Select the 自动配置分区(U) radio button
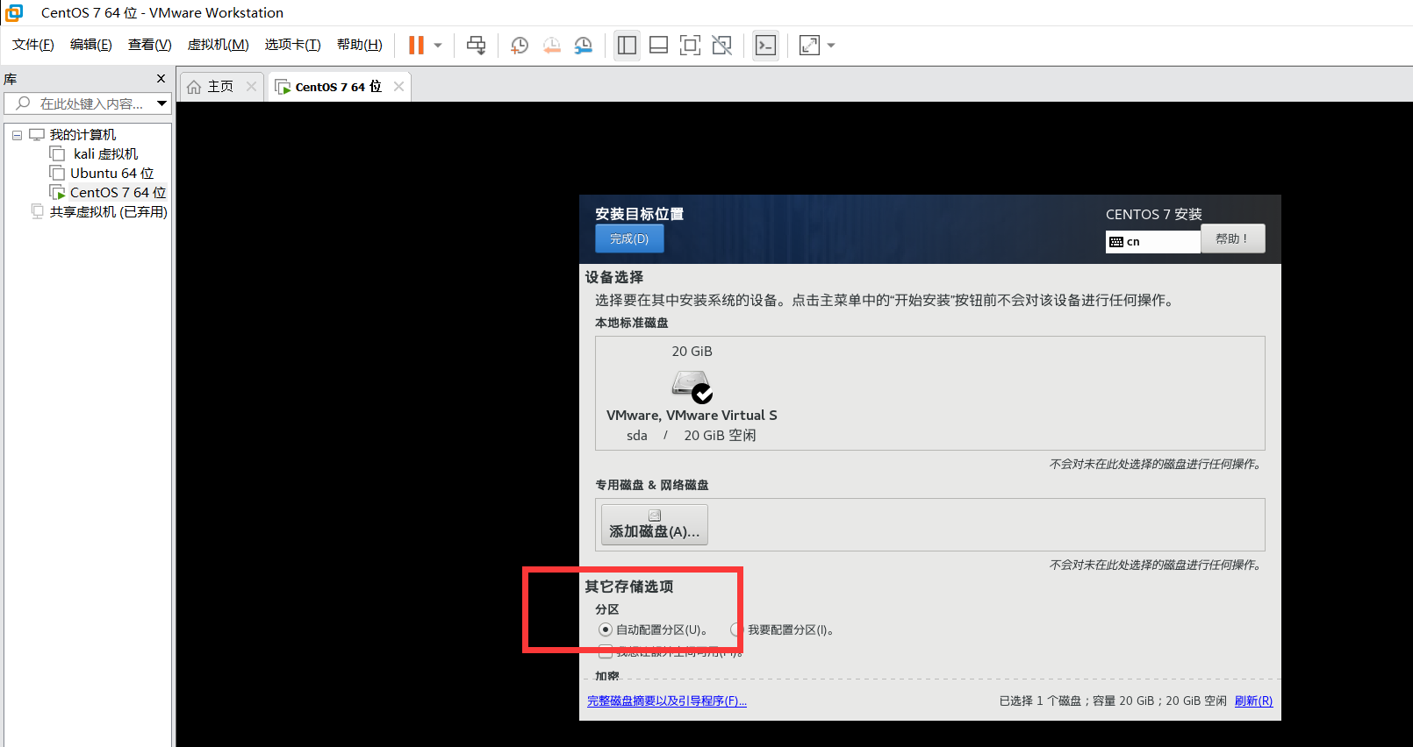This screenshot has height=747, width=1413. [x=606, y=630]
